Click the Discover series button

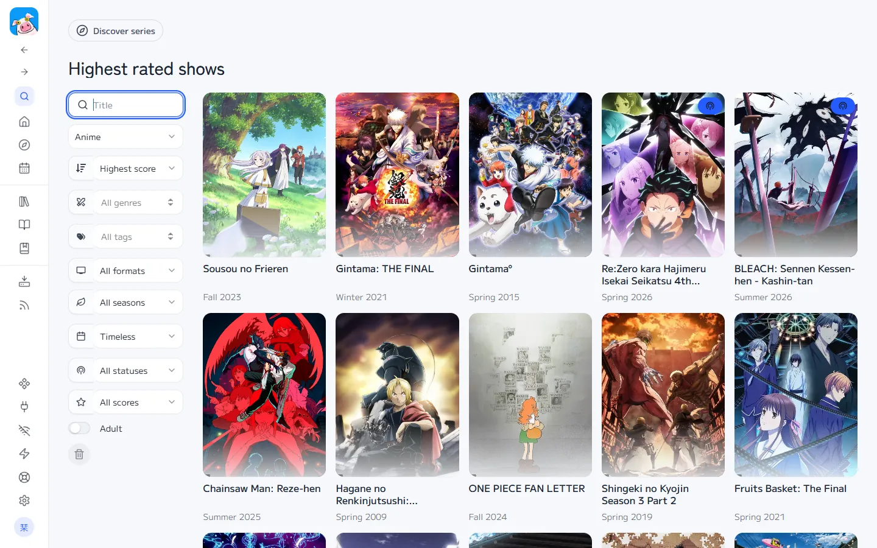click(x=116, y=31)
